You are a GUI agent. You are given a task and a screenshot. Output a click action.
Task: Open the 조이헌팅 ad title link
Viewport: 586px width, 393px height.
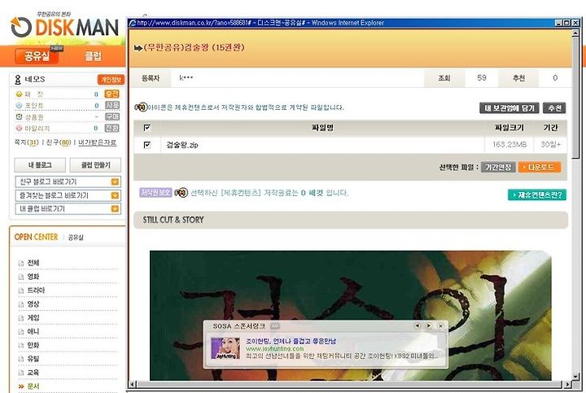click(x=291, y=341)
